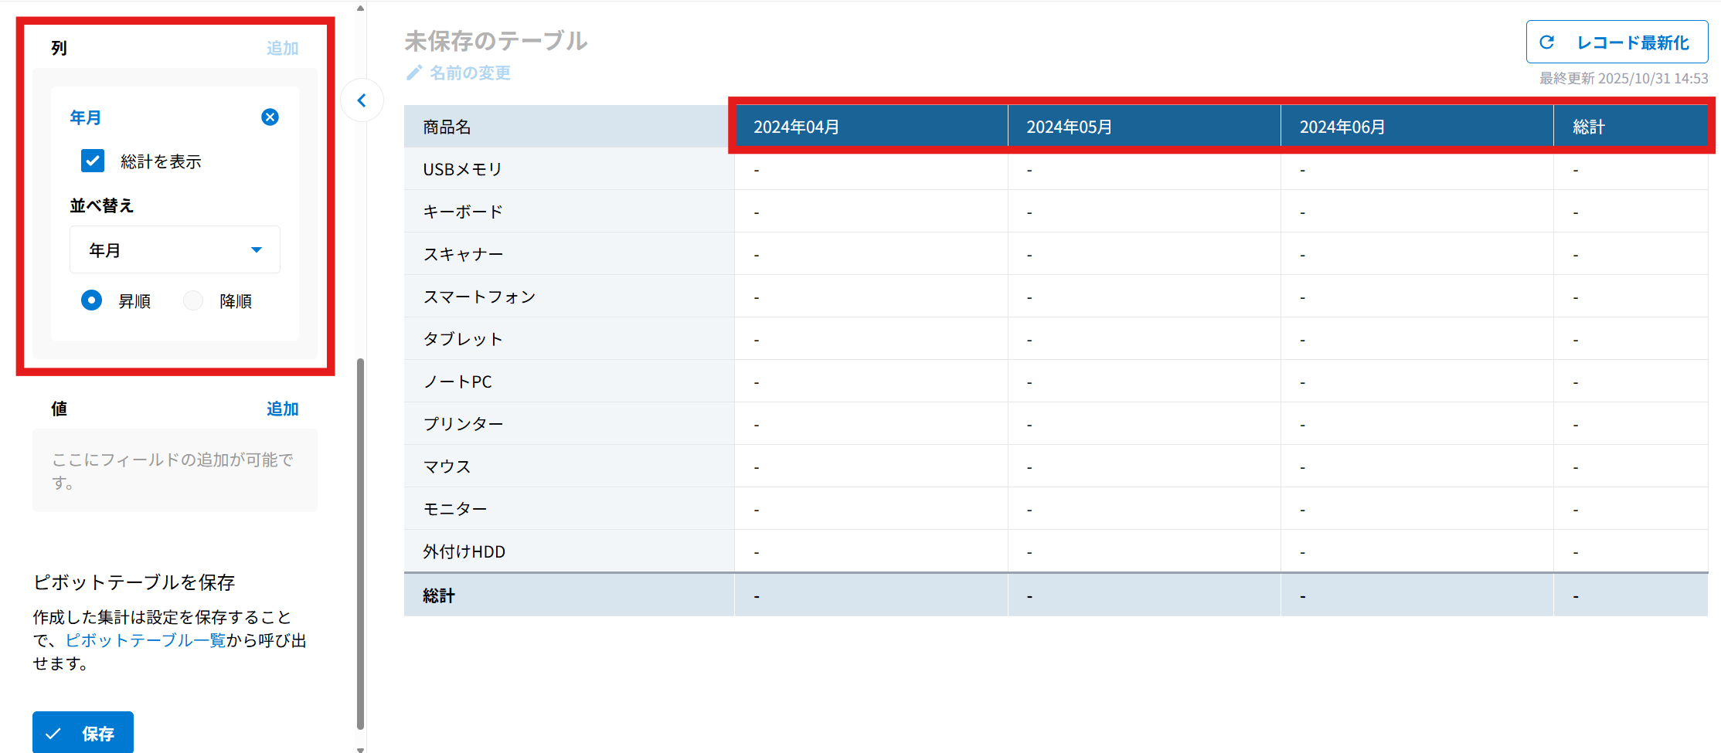Select the 昇順 radio button
Screen dimensions: 1721x753
pos(92,300)
